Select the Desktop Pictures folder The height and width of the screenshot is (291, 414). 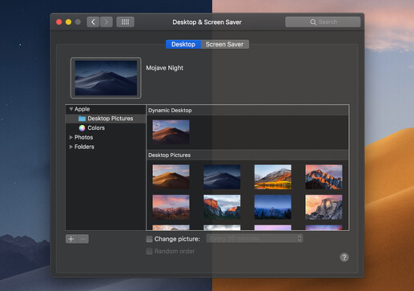pyautogui.click(x=106, y=119)
